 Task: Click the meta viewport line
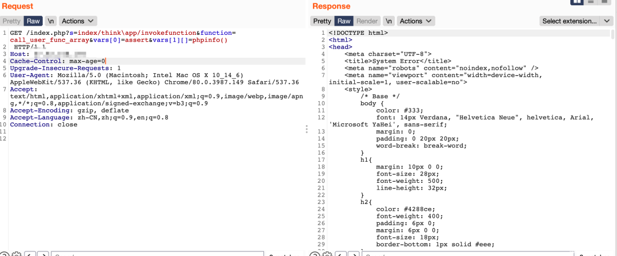pyautogui.click(x=443, y=75)
